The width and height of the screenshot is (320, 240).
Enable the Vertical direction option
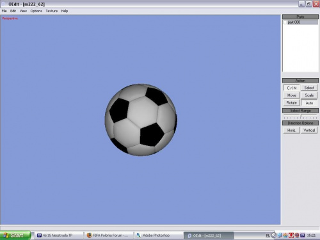click(309, 130)
